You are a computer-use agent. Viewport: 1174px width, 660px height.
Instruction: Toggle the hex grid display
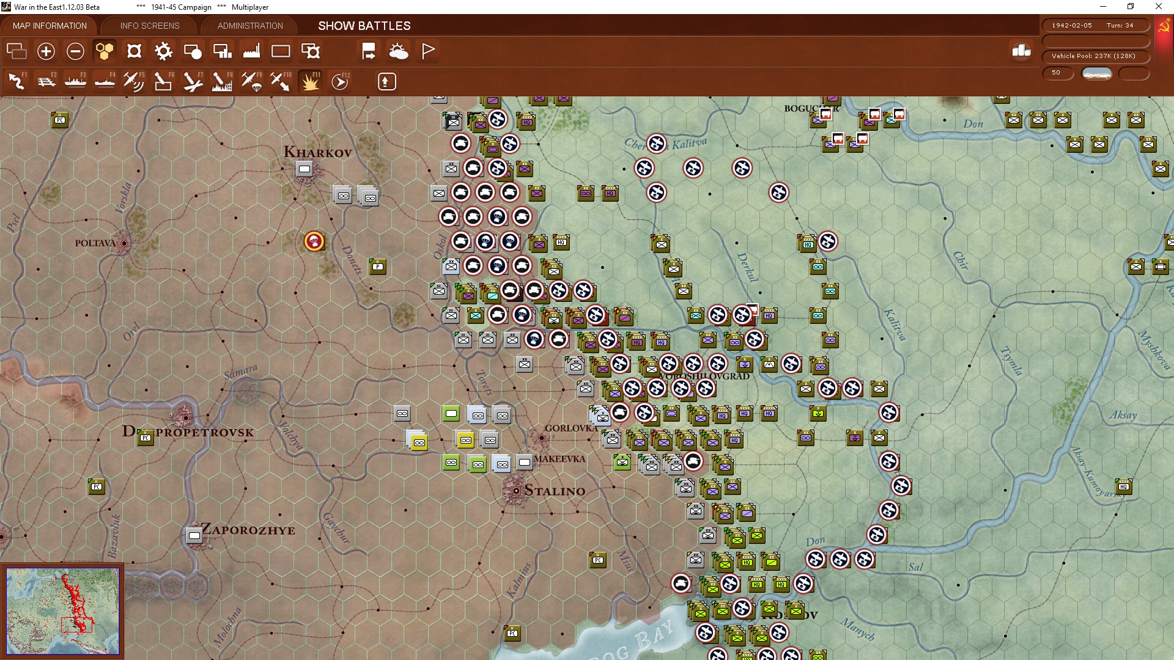[105, 51]
